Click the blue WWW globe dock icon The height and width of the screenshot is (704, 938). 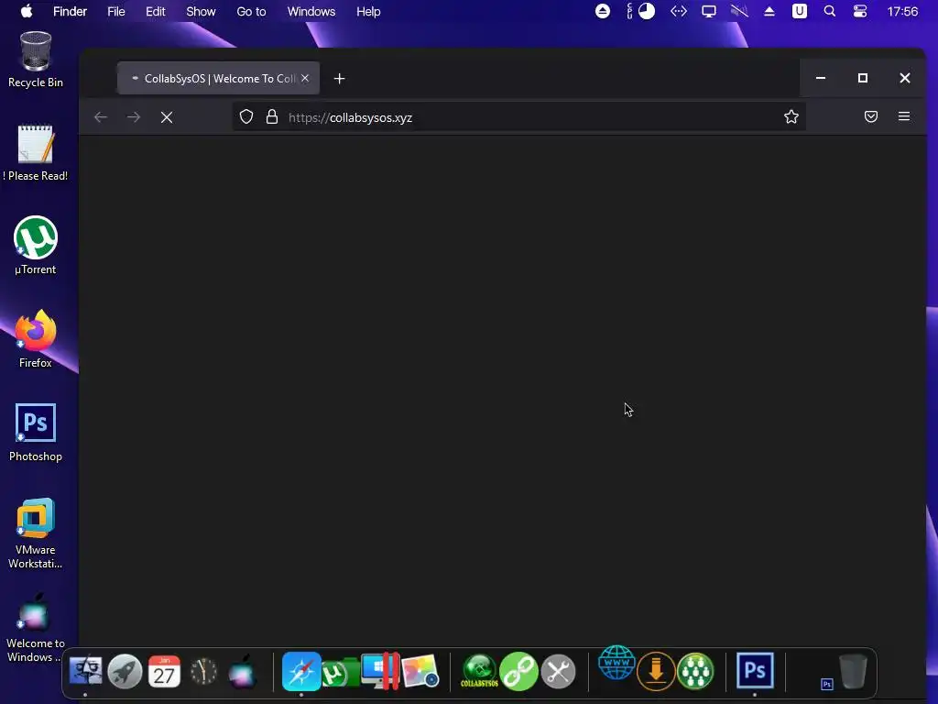click(616, 664)
